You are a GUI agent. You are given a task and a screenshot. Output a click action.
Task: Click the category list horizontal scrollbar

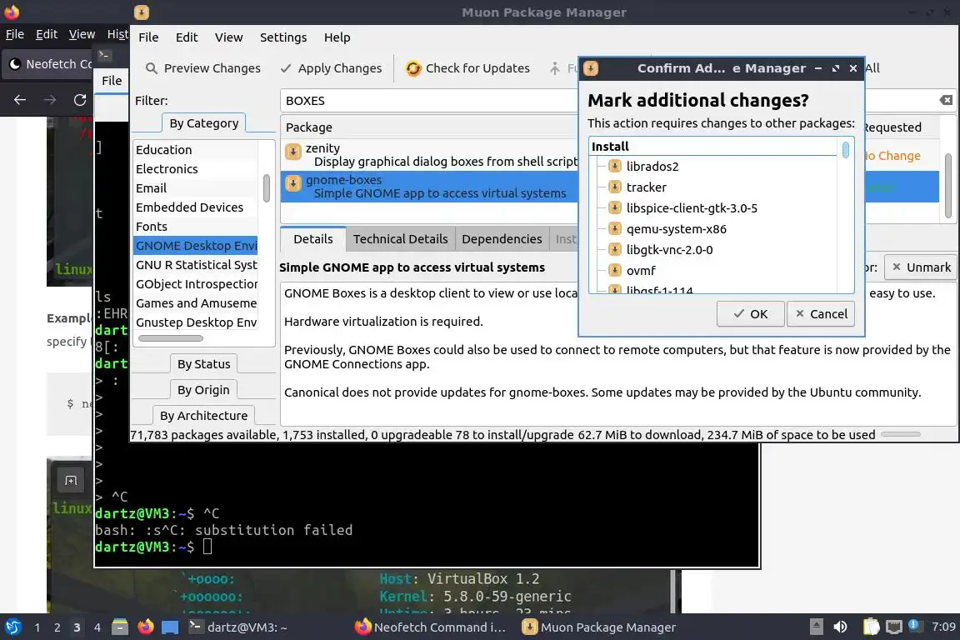(171, 338)
